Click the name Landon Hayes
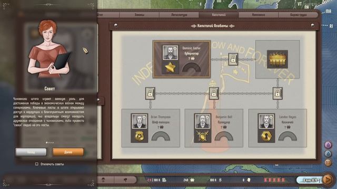The image size is (337, 189). coord(288,117)
